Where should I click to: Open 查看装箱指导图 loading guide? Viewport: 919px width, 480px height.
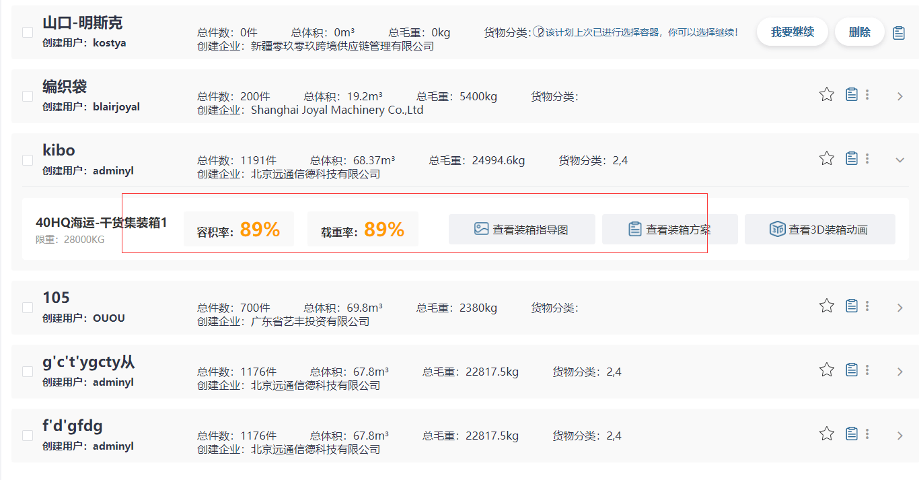pyautogui.click(x=522, y=230)
